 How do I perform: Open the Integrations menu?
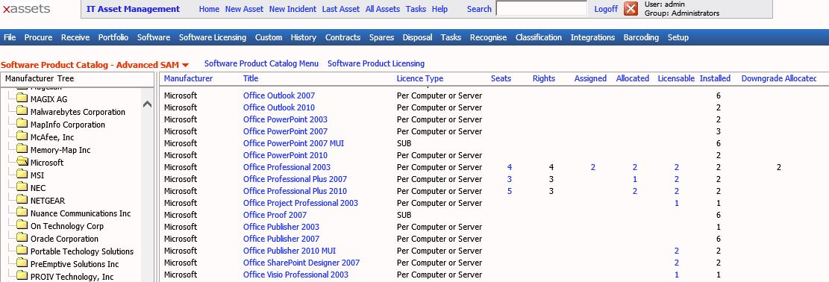click(x=592, y=37)
